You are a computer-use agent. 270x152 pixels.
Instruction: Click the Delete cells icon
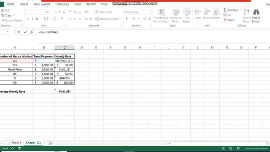(x=207, y=12)
